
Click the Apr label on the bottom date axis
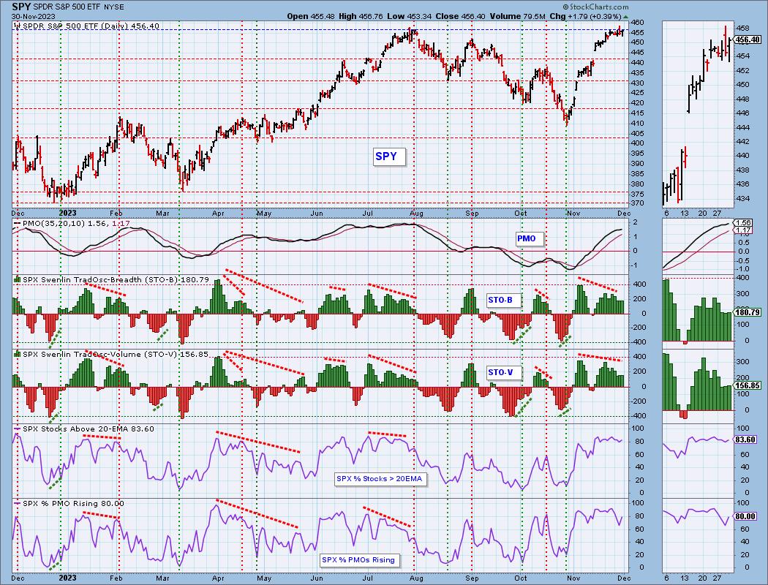tap(218, 578)
